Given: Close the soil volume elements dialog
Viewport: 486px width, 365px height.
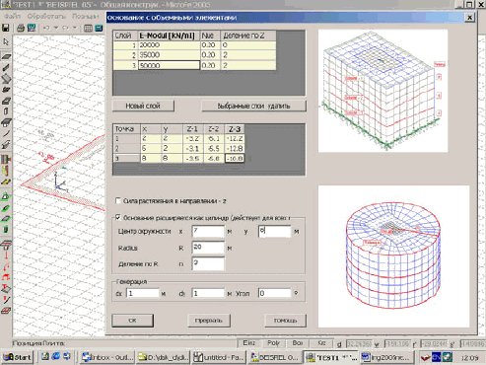Looking at the screenshot, I should click(470, 18).
